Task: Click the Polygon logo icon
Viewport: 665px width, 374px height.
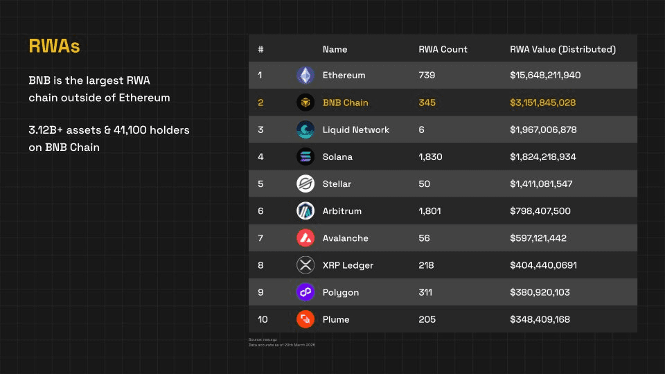Action: coord(305,292)
